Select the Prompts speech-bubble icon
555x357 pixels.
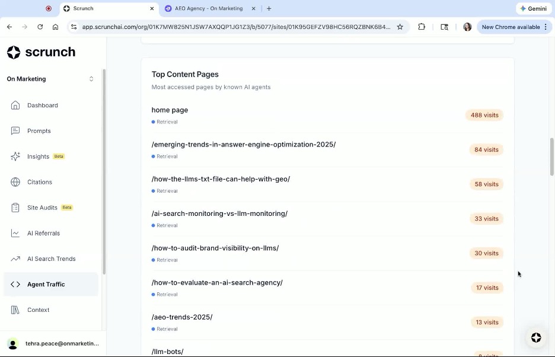(x=16, y=130)
